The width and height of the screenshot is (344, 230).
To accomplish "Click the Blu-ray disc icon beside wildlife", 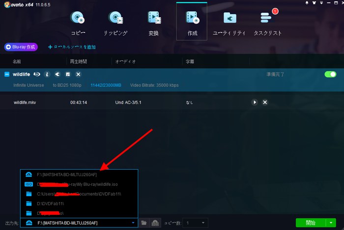I will (x=37, y=75).
